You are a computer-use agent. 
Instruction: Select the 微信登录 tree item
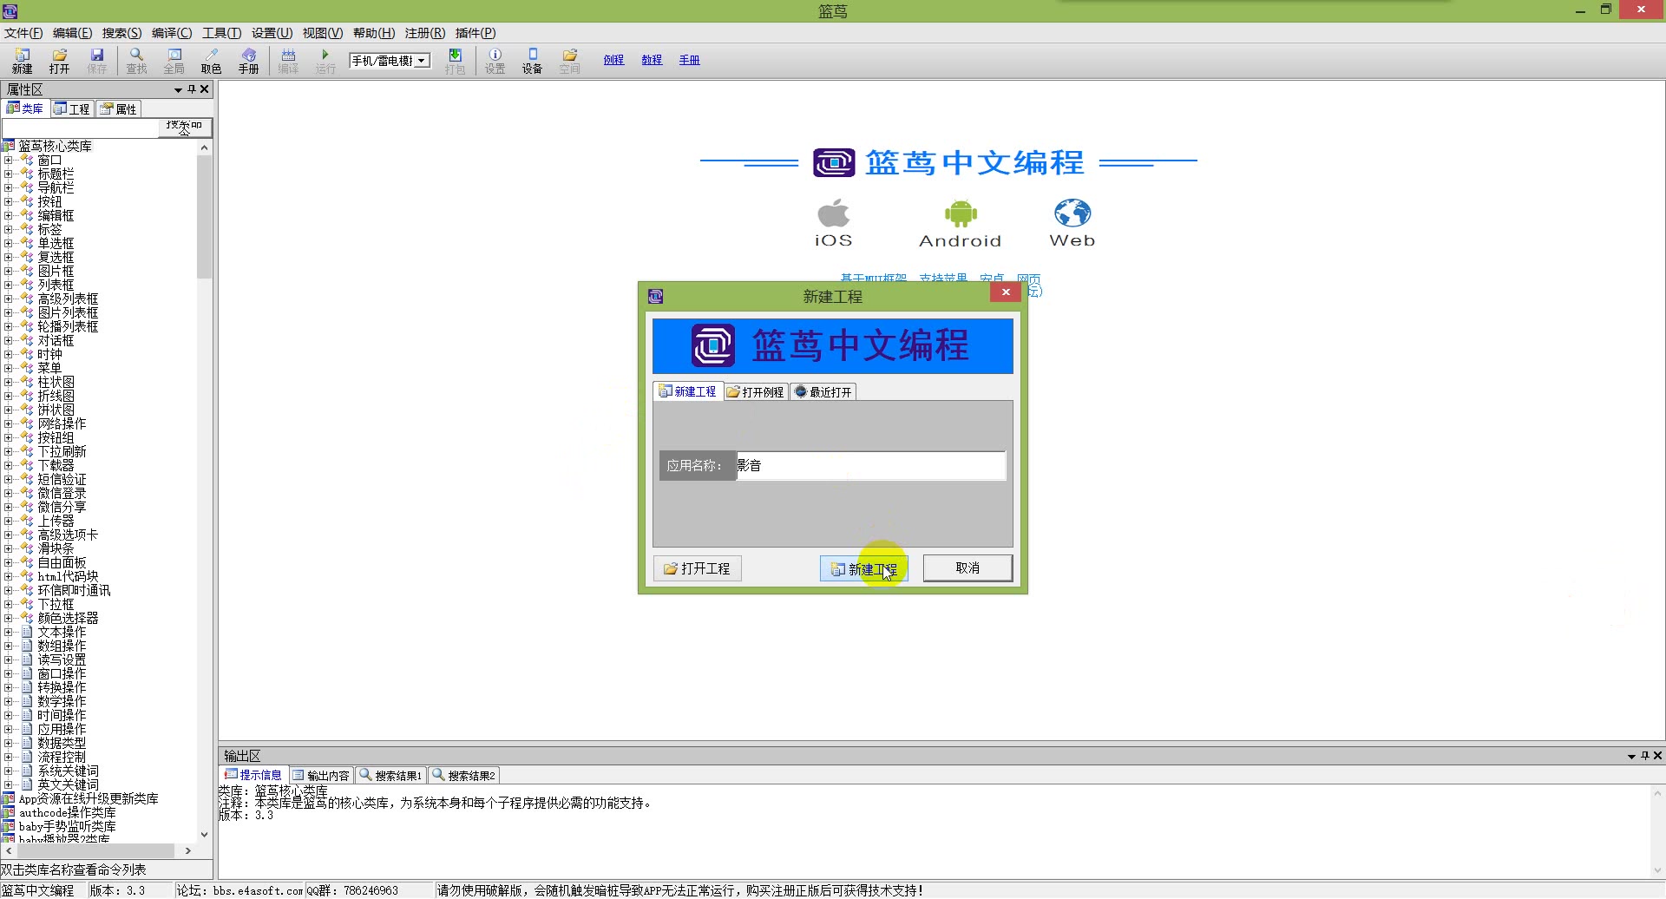pyautogui.click(x=62, y=494)
